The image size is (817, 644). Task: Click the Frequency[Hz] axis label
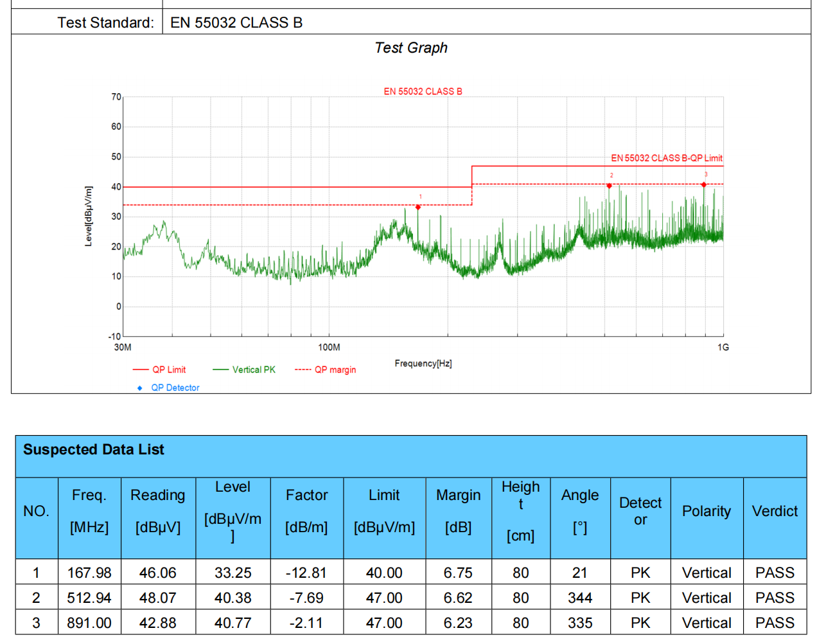click(x=423, y=364)
